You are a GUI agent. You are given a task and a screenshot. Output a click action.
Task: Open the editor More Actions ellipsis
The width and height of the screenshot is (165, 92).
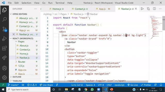point(160,9)
